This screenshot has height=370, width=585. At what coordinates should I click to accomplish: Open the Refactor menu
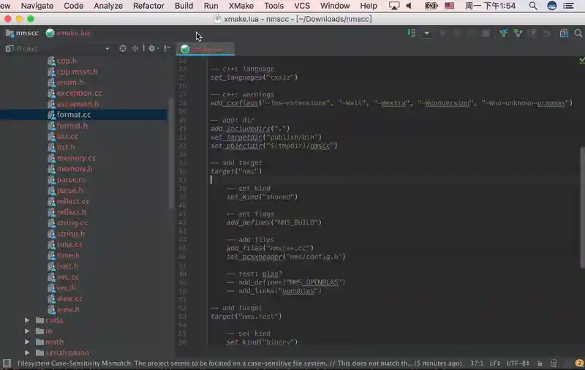(x=148, y=6)
